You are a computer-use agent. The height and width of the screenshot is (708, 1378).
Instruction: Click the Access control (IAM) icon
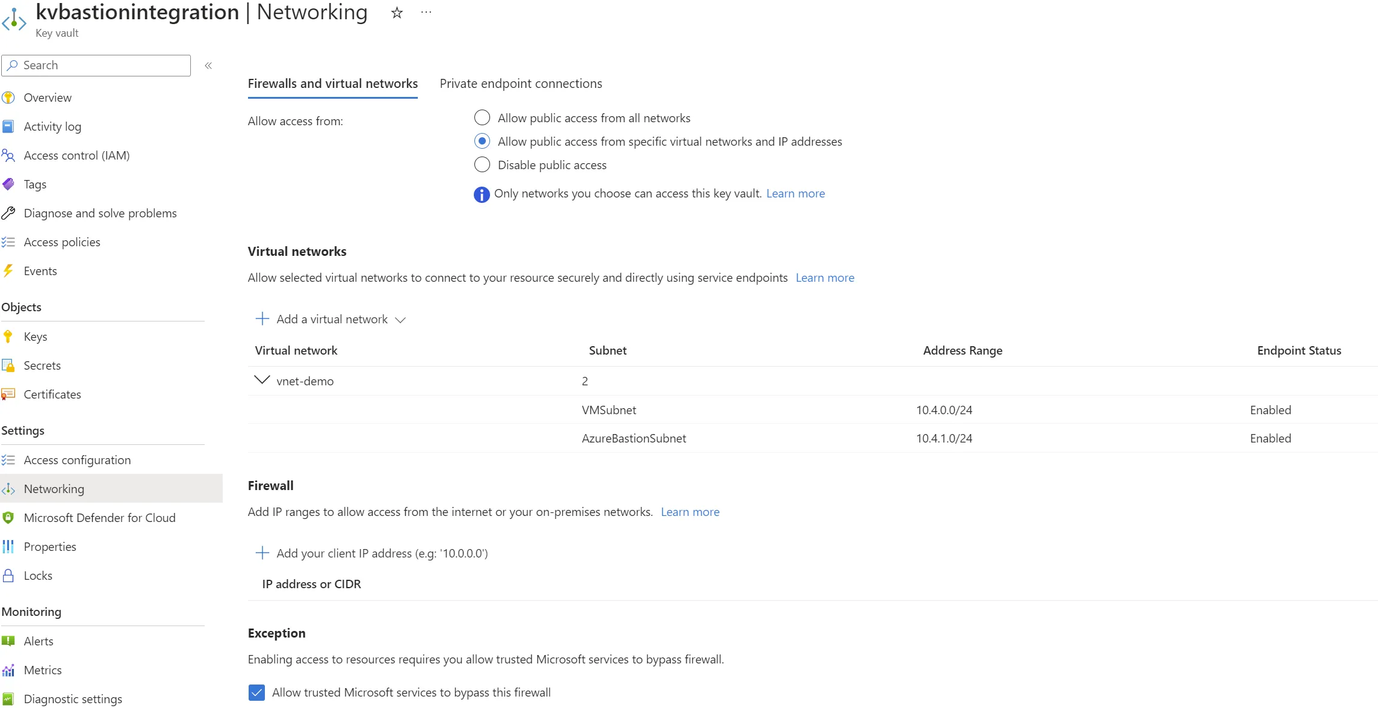8,155
